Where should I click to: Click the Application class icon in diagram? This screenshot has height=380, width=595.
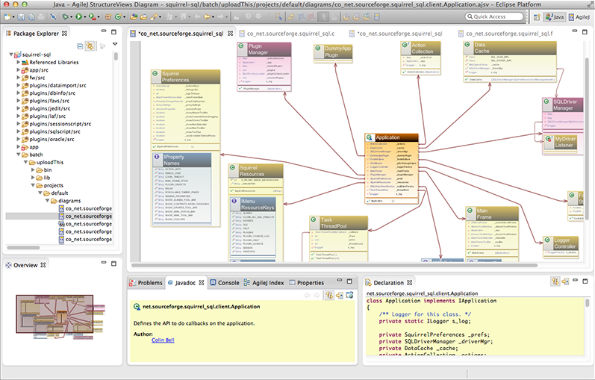tap(370, 137)
